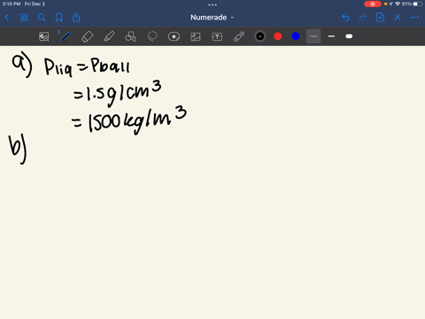Redo the last action

click(363, 18)
